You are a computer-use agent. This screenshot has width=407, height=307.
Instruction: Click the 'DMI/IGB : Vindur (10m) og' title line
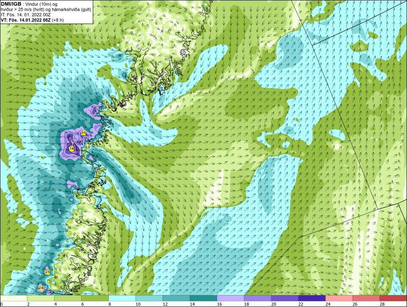29,4
